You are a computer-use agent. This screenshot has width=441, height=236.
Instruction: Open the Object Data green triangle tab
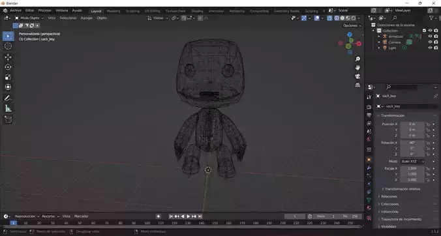click(369, 200)
